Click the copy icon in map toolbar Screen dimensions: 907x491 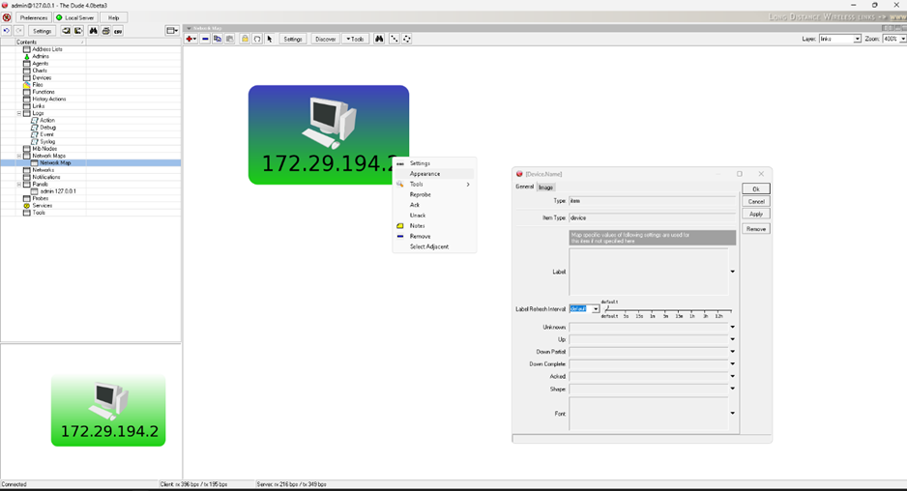218,39
